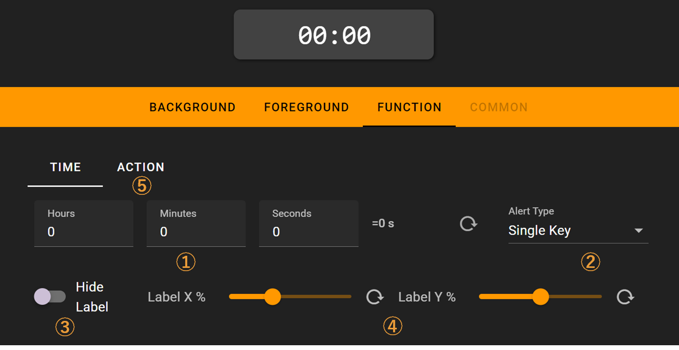Select the FUNCTION tab
The width and height of the screenshot is (679, 350).
click(410, 107)
